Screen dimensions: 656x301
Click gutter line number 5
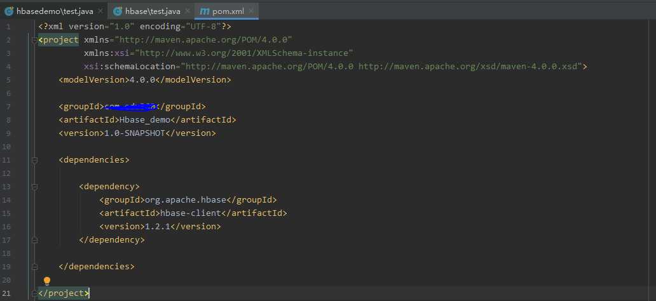[x=9, y=80]
